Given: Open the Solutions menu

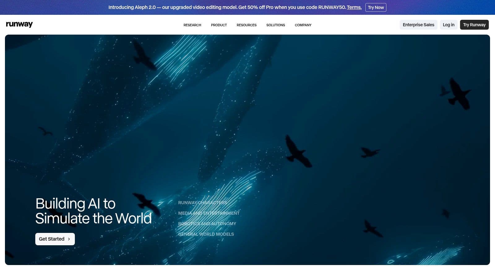Looking at the screenshot, I should pyautogui.click(x=276, y=25).
